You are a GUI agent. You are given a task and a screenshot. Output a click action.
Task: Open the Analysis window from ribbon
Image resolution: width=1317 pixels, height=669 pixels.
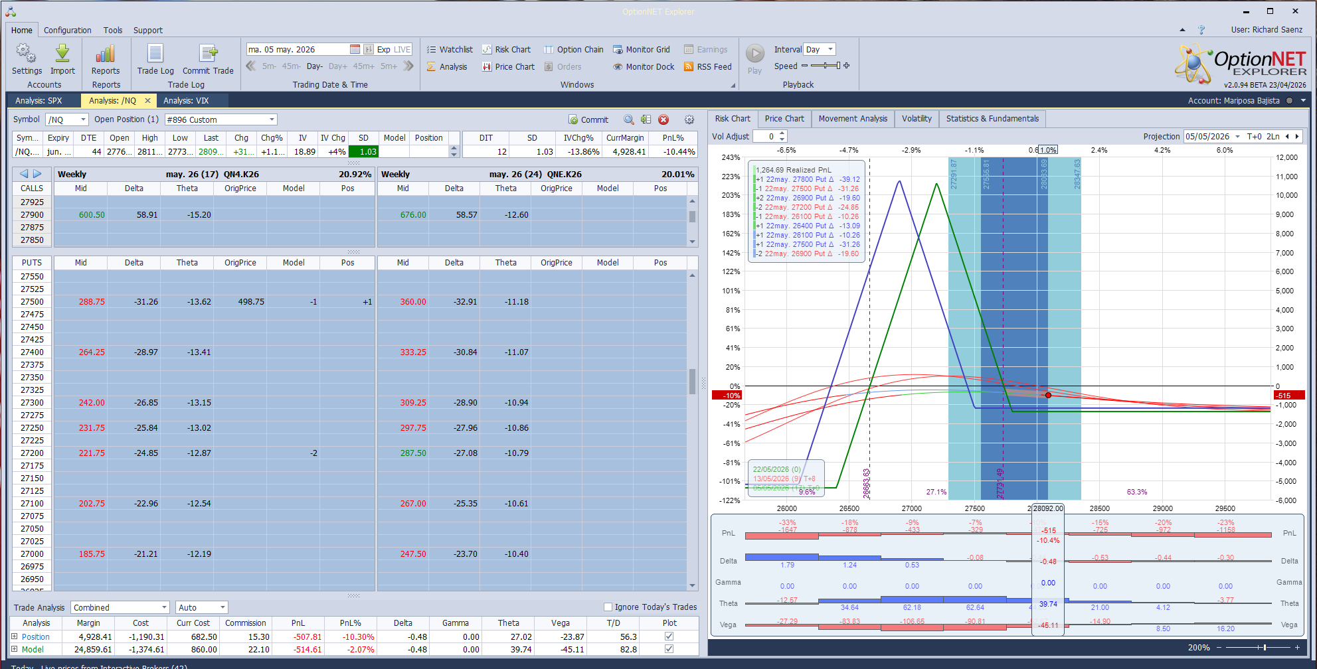(447, 66)
